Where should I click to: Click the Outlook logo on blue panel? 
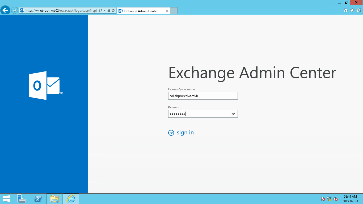46,86
